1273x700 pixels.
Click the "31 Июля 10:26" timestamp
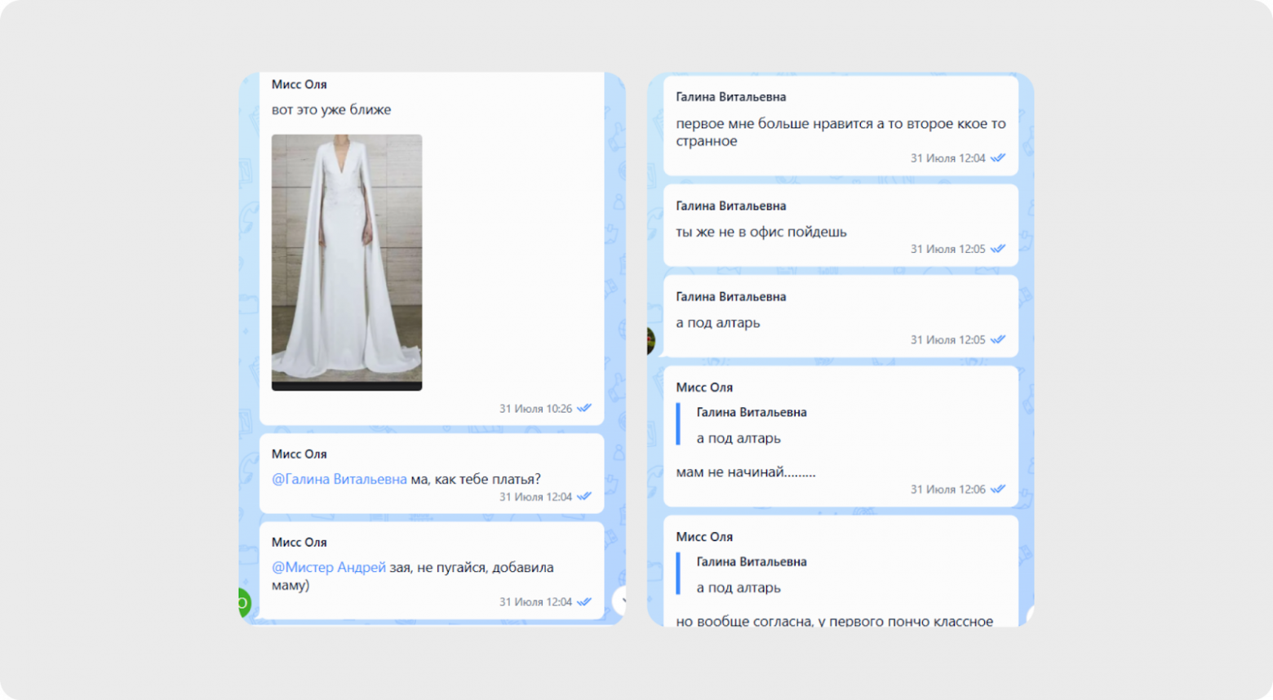pos(535,409)
